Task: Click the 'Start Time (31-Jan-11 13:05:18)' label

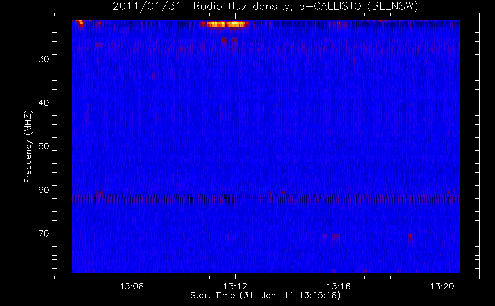Action: tap(265, 296)
